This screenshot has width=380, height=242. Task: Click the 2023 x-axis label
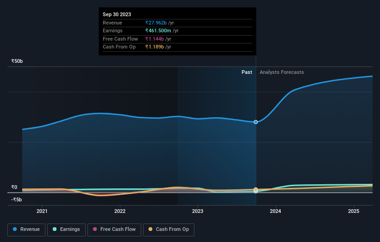click(198, 211)
